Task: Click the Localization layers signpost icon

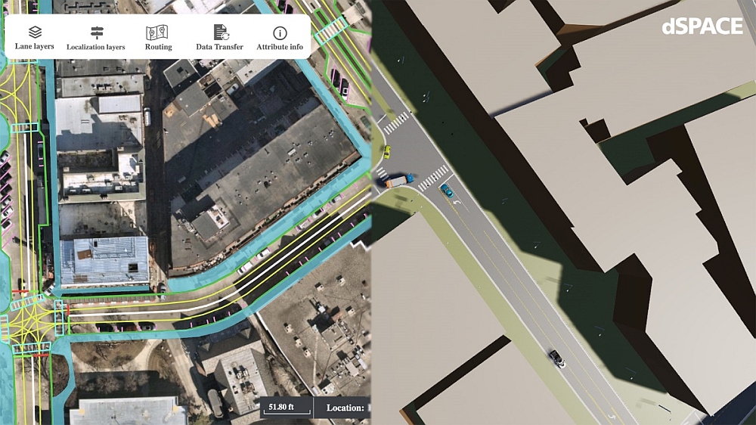Action: point(97,33)
